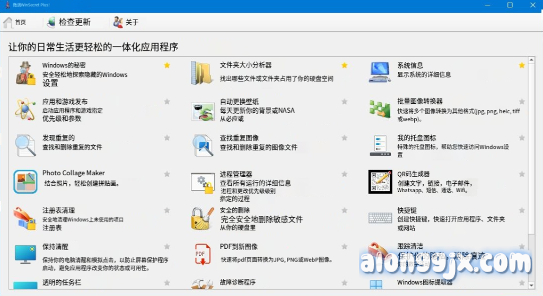Go to 首页 home in toolbar
Image resolution: width=543 pixels, height=296 pixels.
coord(15,22)
